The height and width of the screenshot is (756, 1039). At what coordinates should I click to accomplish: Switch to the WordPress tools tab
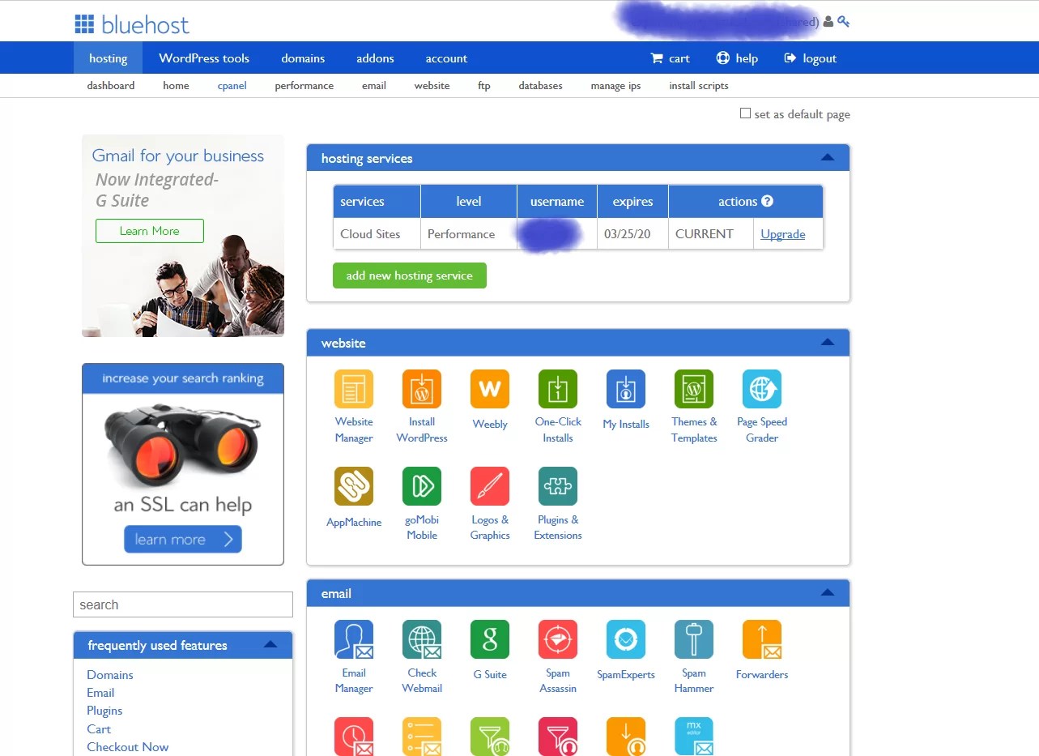click(x=204, y=58)
